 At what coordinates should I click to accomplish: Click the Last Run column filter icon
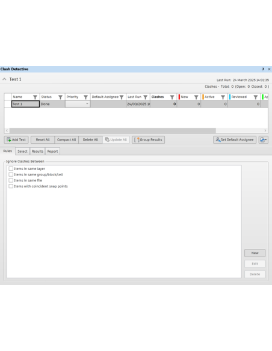point(146,97)
